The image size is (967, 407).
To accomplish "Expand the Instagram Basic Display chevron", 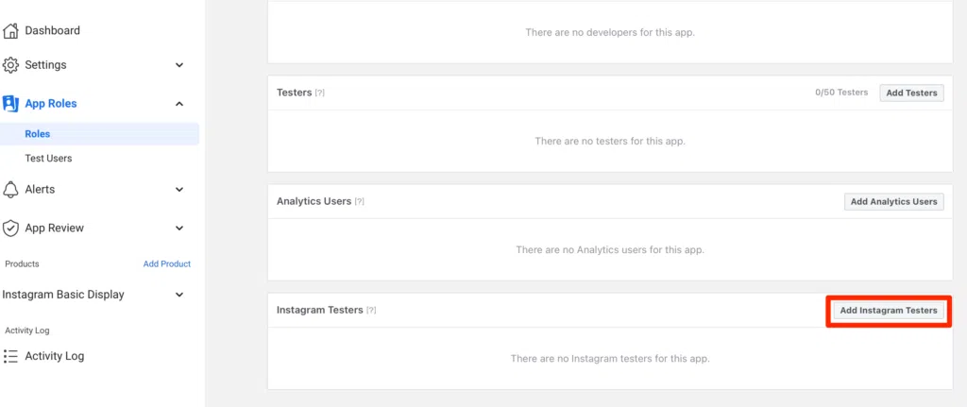I will pos(179,295).
